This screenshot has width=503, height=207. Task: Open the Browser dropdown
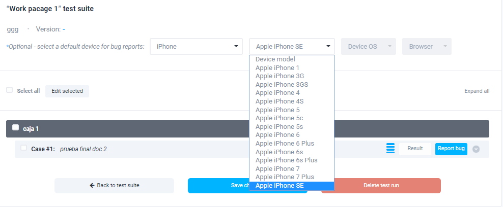(x=427, y=46)
